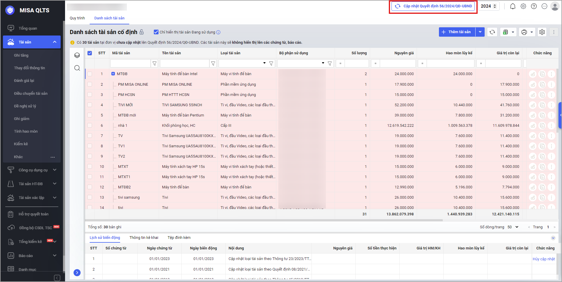Open the Thêm tài sản dropdown arrow
Image resolution: width=562 pixels, height=282 pixels.
(x=480, y=32)
